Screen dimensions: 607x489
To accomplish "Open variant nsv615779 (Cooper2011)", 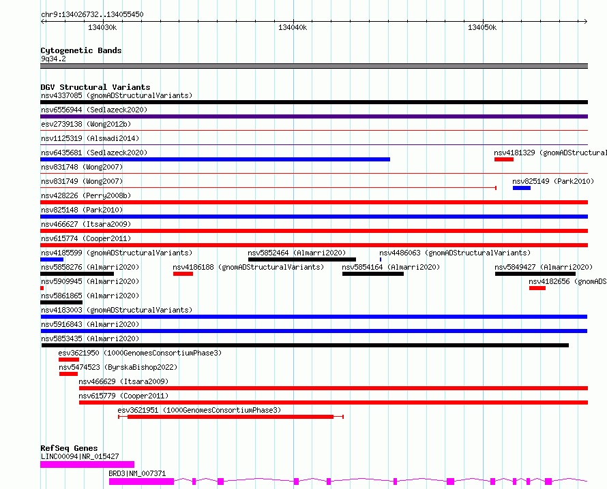I will point(123,396).
